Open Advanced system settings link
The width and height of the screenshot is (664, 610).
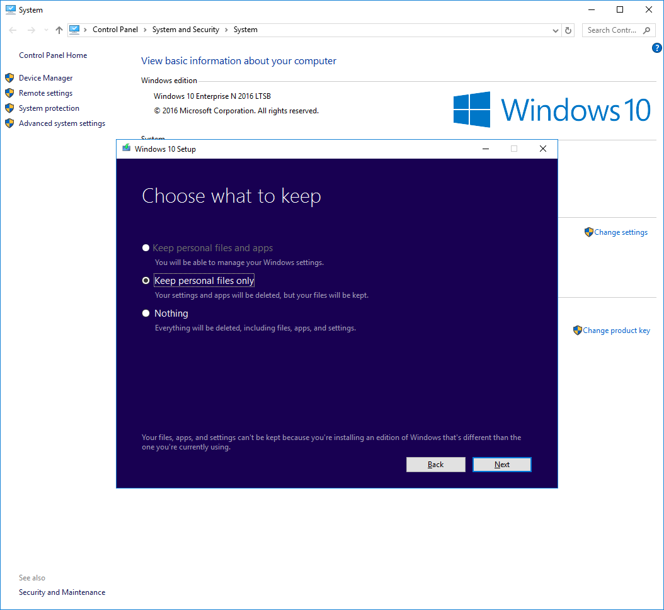coord(62,123)
